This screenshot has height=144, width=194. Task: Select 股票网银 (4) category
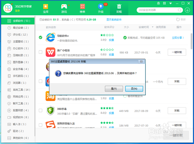coord(18,110)
